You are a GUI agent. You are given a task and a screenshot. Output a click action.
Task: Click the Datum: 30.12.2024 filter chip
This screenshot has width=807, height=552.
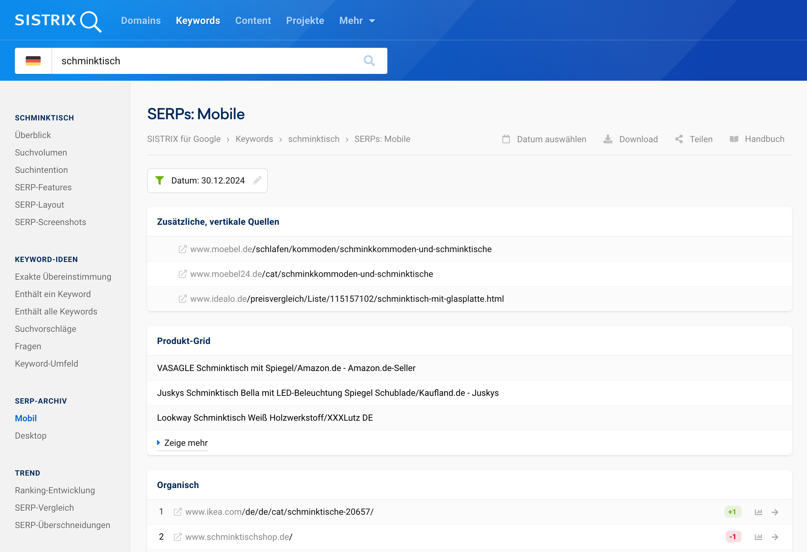point(207,181)
